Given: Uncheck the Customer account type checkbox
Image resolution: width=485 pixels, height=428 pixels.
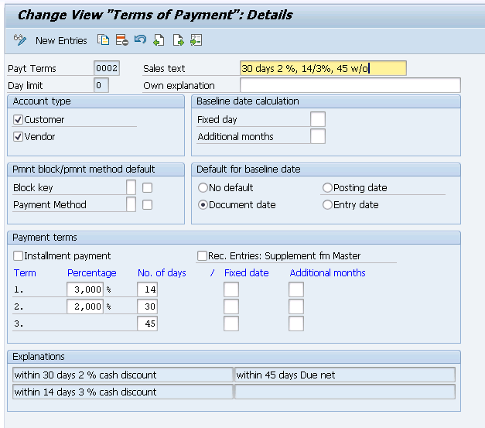Looking at the screenshot, I should [18, 119].
